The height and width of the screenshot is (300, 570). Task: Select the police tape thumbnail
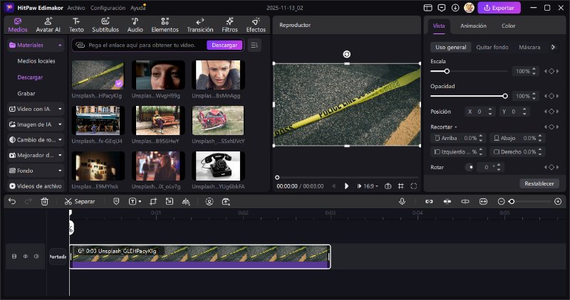coord(98,75)
